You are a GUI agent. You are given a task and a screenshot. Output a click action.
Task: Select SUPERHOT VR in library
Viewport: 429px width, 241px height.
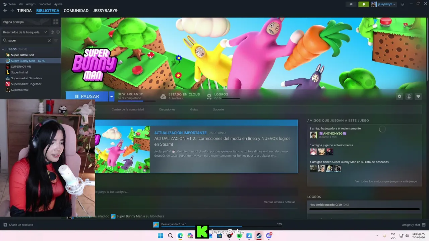click(x=21, y=67)
